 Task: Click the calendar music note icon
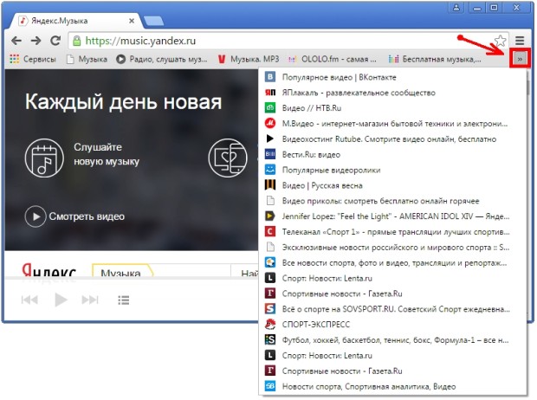point(44,158)
